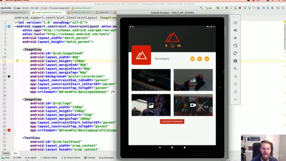The width and height of the screenshot is (286, 161).
Task: Open emulator extended controls three dots
Action: (x=236, y=99)
